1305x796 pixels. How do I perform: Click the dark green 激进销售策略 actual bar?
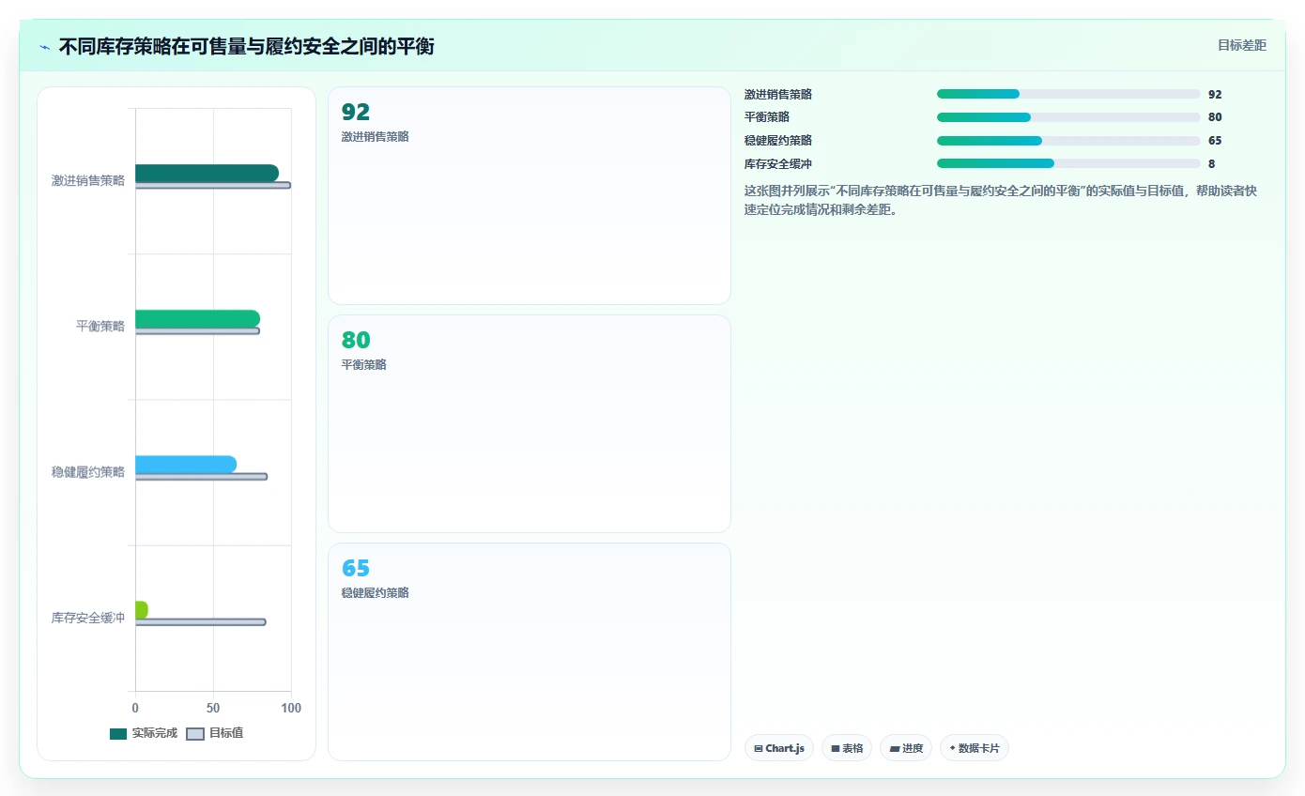[x=207, y=173]
